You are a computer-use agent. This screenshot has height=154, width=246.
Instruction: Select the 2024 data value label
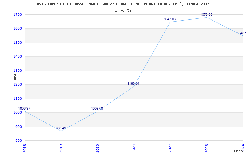(241, 33)
